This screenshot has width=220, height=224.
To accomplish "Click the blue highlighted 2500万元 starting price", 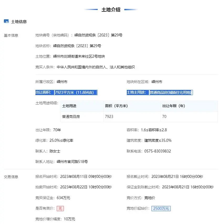I will point(161,208).
